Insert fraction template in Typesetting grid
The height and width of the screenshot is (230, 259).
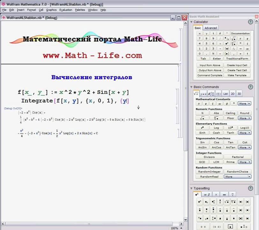220,202
